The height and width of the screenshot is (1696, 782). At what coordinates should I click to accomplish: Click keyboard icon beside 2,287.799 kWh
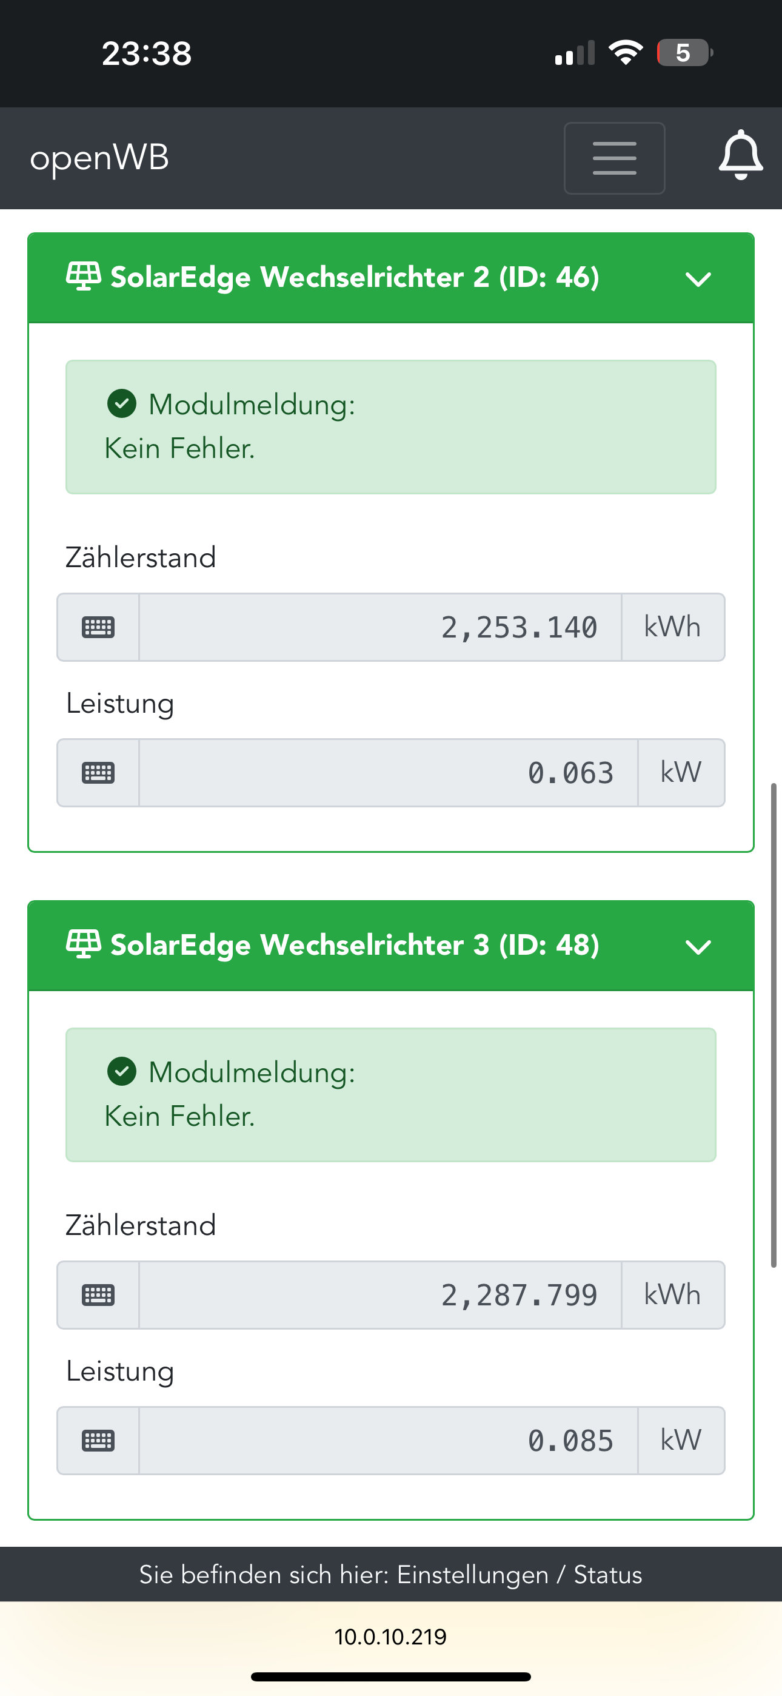(98, 1295)
